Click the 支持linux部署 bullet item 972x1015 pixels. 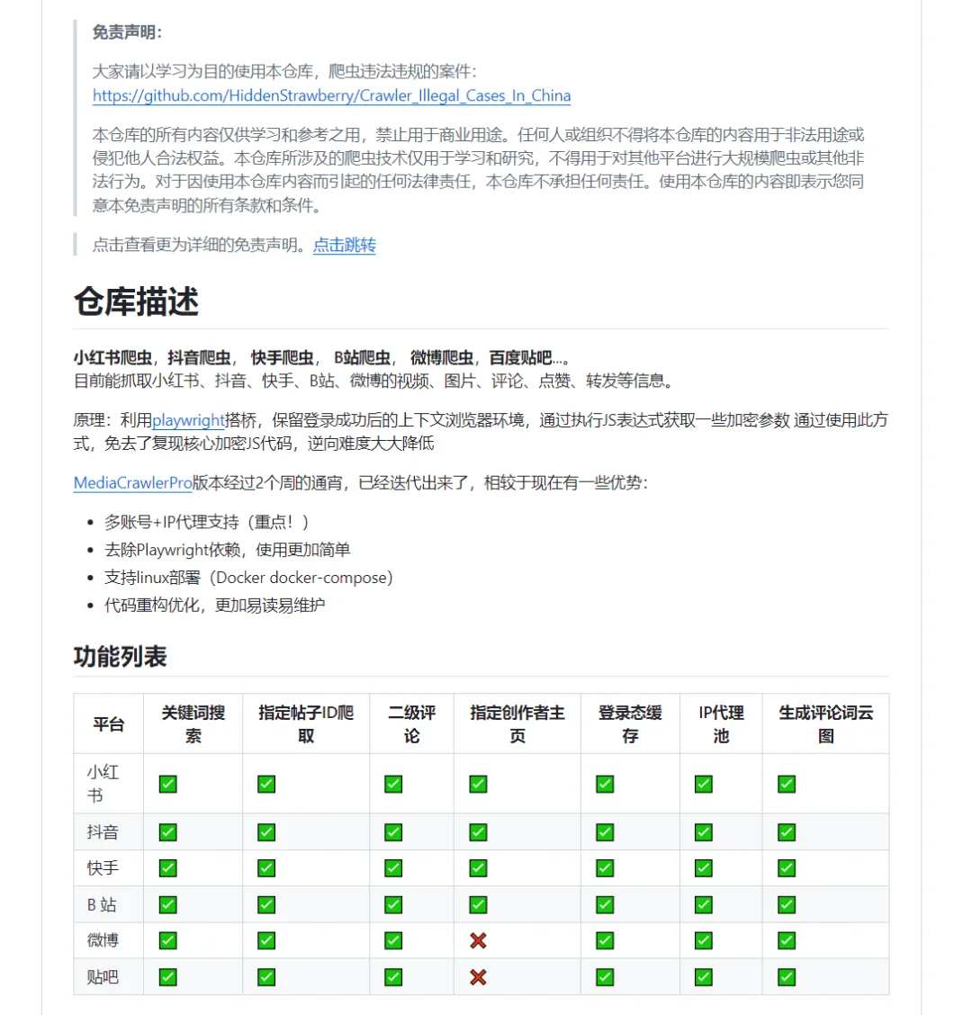tap(248, 578)
